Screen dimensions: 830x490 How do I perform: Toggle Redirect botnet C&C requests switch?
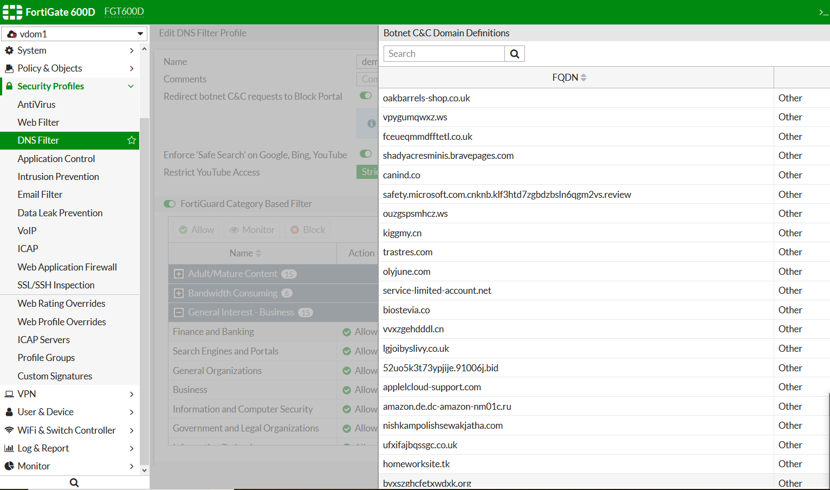tap(366, 96)
